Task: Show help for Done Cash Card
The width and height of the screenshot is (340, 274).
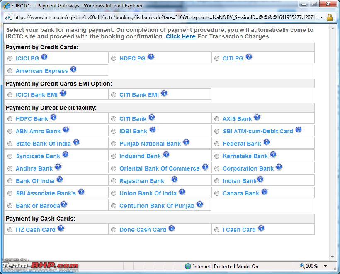Action: 172,228
